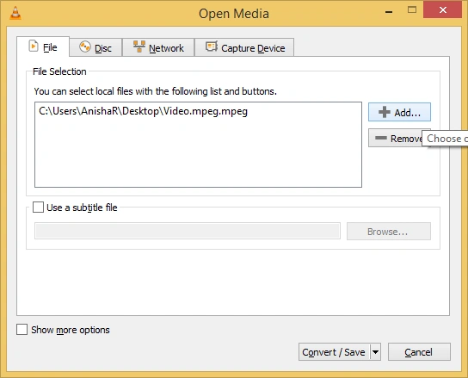The width and height of the screenshot is (468, 378).
Task: Click the subtitle file path field
Action: point(188,231)
